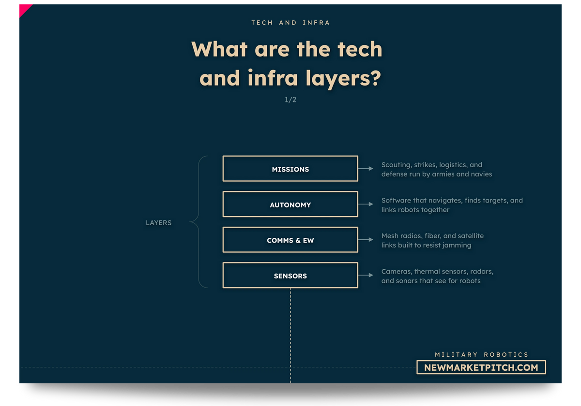Click the MILITARY ROBOTICS label
The height and width of the screenshot is (406, 581).
point(481,354)
